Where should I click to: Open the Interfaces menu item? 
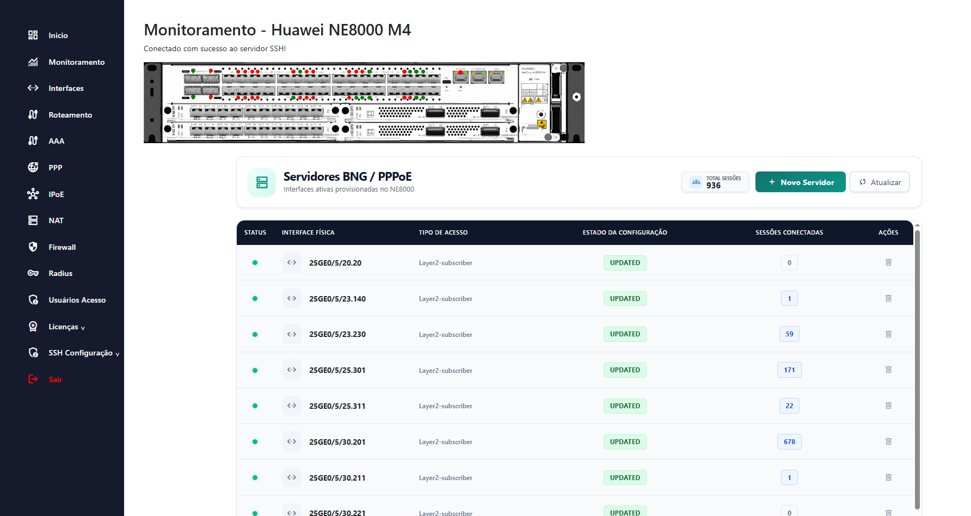[66, 88]
